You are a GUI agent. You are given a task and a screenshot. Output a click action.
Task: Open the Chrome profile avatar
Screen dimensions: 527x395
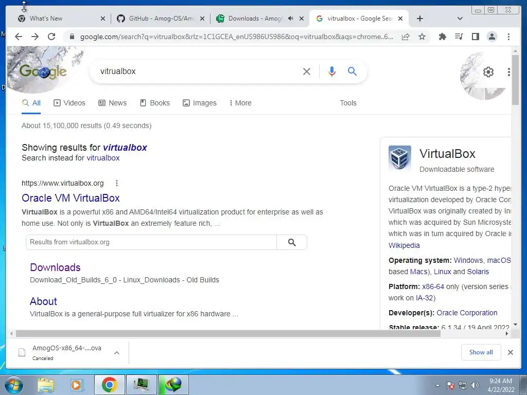[491, 37]
